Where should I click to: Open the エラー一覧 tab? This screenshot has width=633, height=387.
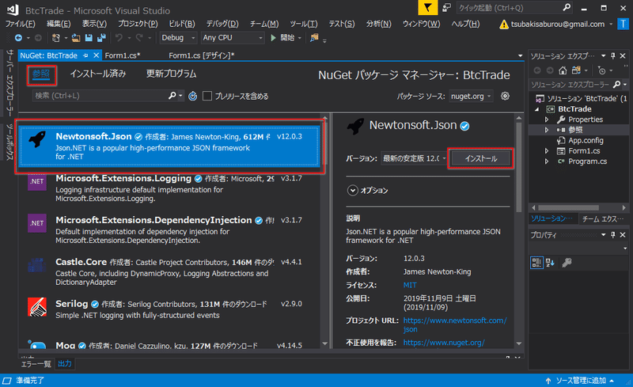click(x=36, y=364)
